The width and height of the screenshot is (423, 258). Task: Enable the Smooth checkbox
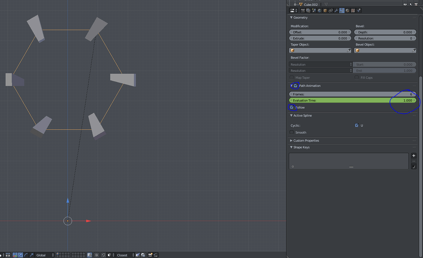pyautogui.click(x=292, y=132)
